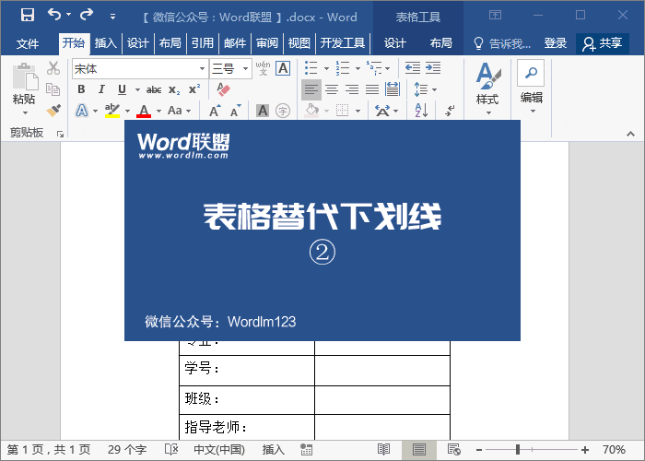Image resolution: width=645 pixels, height=461 pixels.
Task: Open font color dropdown arrow
Action: [158, 112]
